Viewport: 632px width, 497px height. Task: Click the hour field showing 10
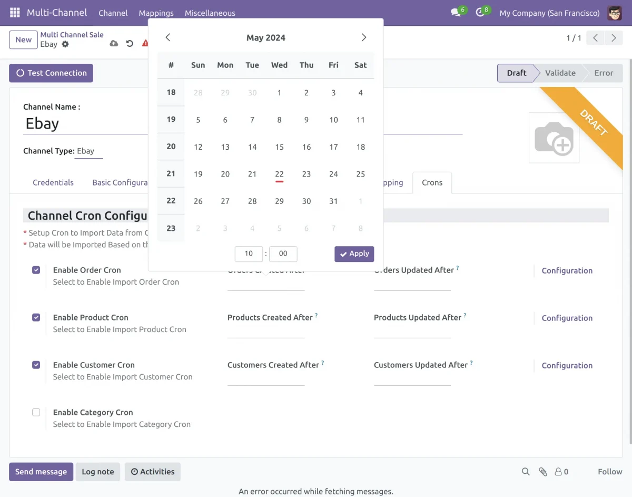pos(249,254)
